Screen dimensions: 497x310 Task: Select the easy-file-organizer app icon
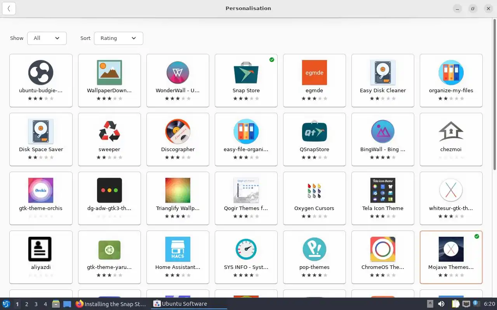[x=246, y=131]
